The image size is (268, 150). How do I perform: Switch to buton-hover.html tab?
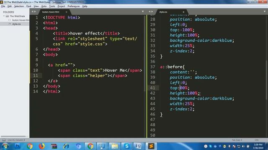[51, 12]
